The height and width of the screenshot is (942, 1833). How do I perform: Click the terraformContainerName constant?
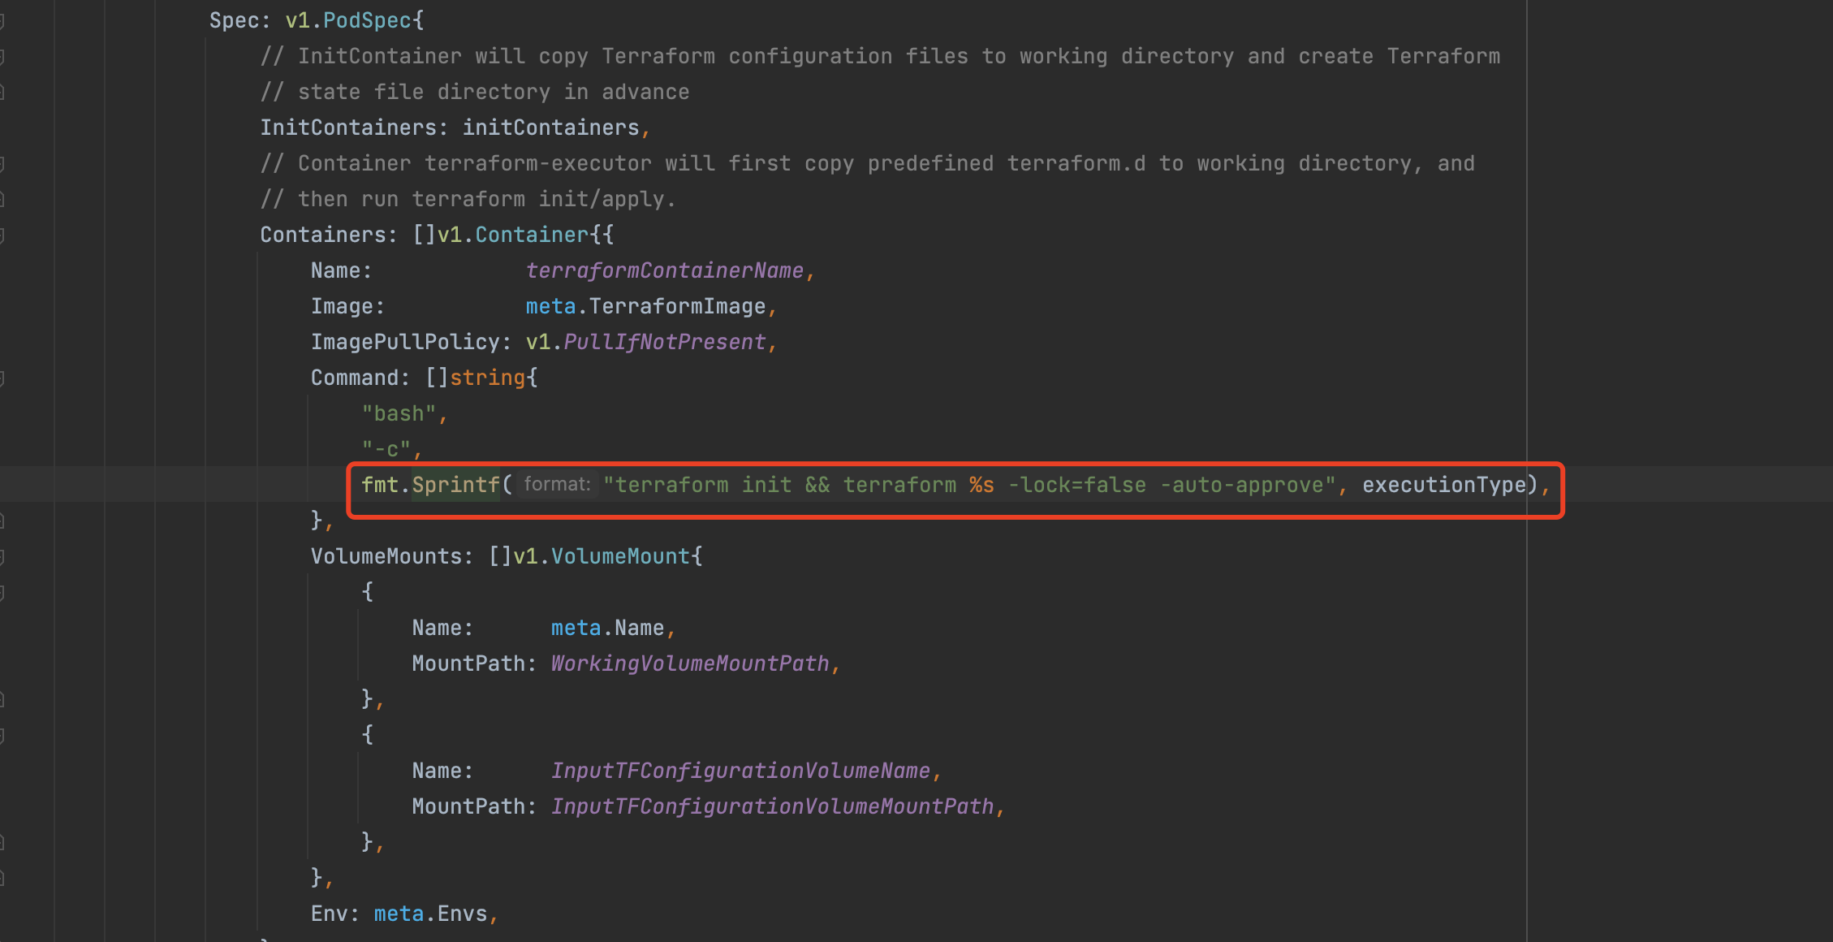[664, 270]
